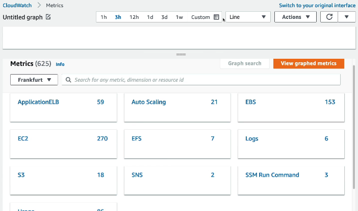358x211 pixels.
Task: Click the search magnifier icon
Action: click(68, 80)
